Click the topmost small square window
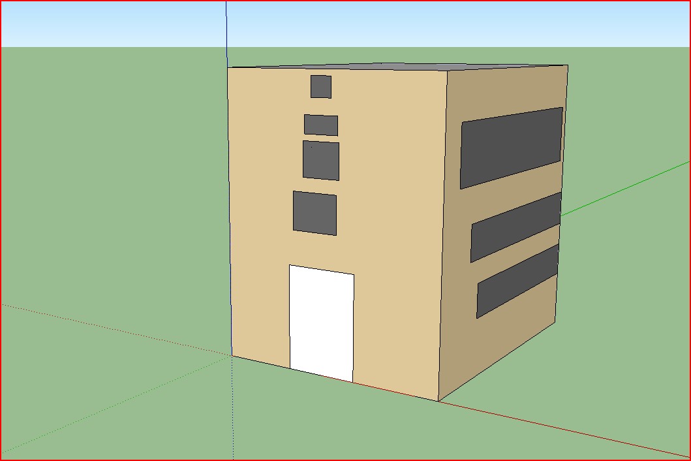 pos(320,86)
